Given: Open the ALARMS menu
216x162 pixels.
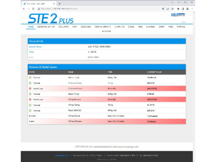Looking at the screenshot, I should pyautogui.click(x=150, y=27).
